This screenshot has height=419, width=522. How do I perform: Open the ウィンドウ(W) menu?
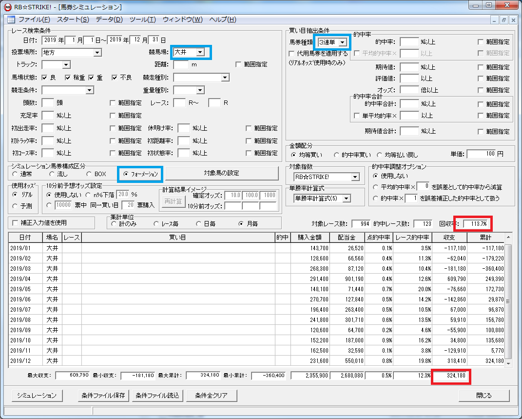click(182, 20)
